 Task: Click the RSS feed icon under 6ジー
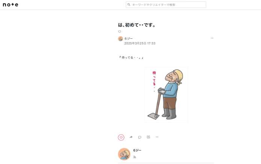134,157
